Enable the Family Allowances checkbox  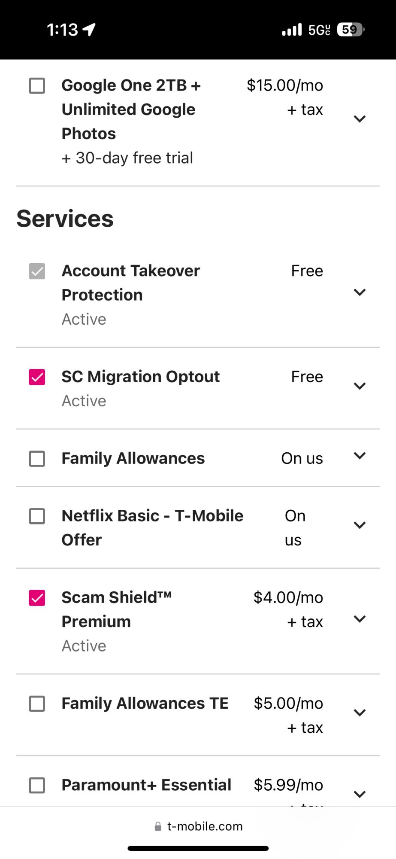point(37,459)
